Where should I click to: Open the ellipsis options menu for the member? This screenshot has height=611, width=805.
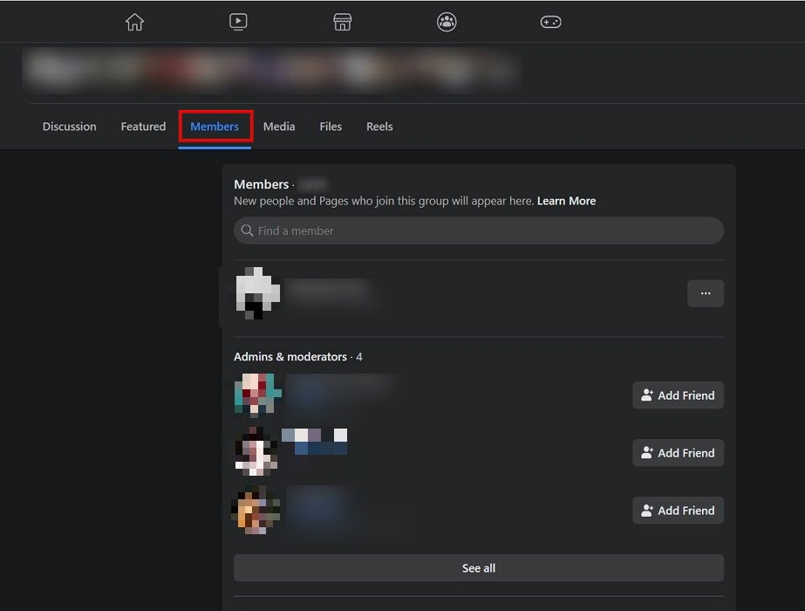tap(705, 293)
